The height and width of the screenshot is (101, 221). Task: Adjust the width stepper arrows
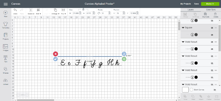80,13
